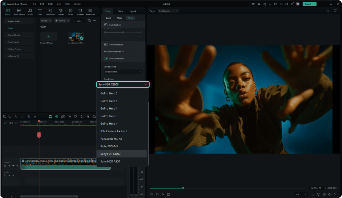
Task: Toggle the green auto-snap icon in timeline toolbar
Action: tap(56, 117)
